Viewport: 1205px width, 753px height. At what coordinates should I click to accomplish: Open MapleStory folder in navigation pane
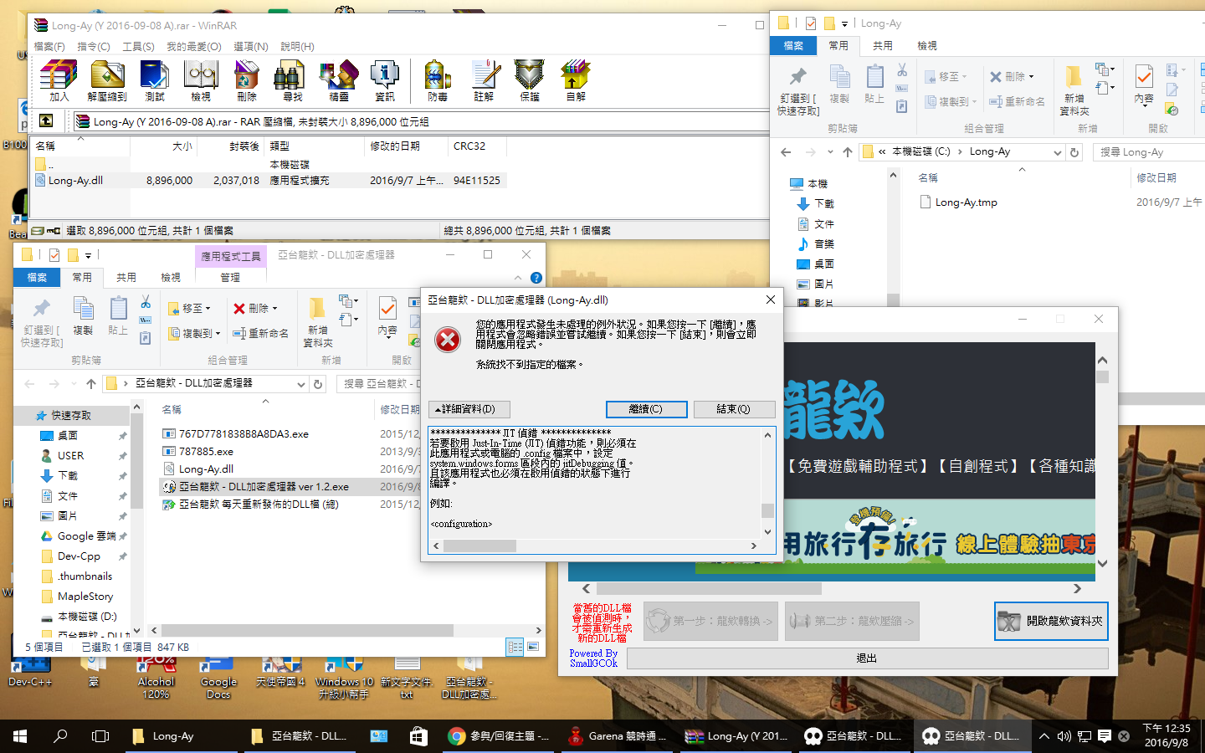click(x=85, y=597)
